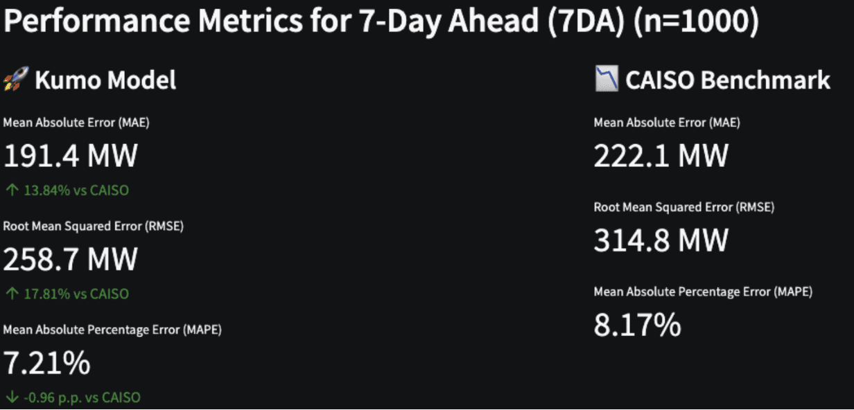Click the Kumo Model heading text
Image resolution: width=854 pixels, height=410 pixels.
[x=105, y=80]
